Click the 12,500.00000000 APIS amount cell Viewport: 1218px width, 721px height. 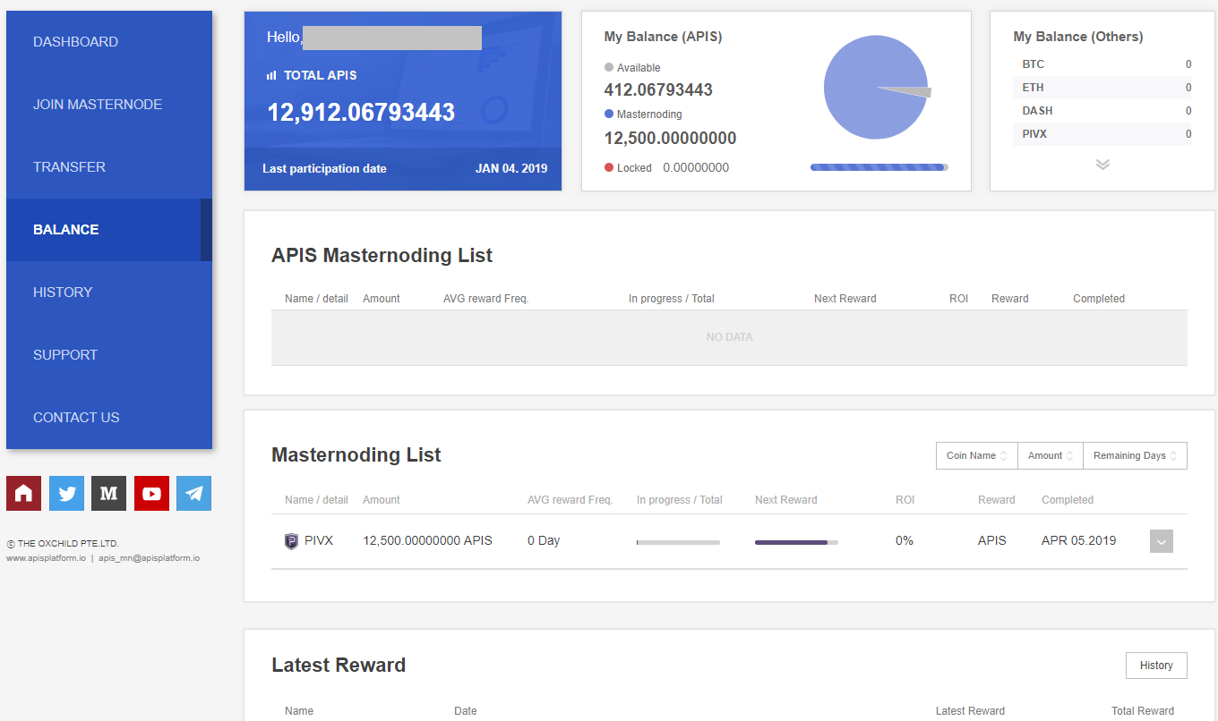tap(427, 540)
